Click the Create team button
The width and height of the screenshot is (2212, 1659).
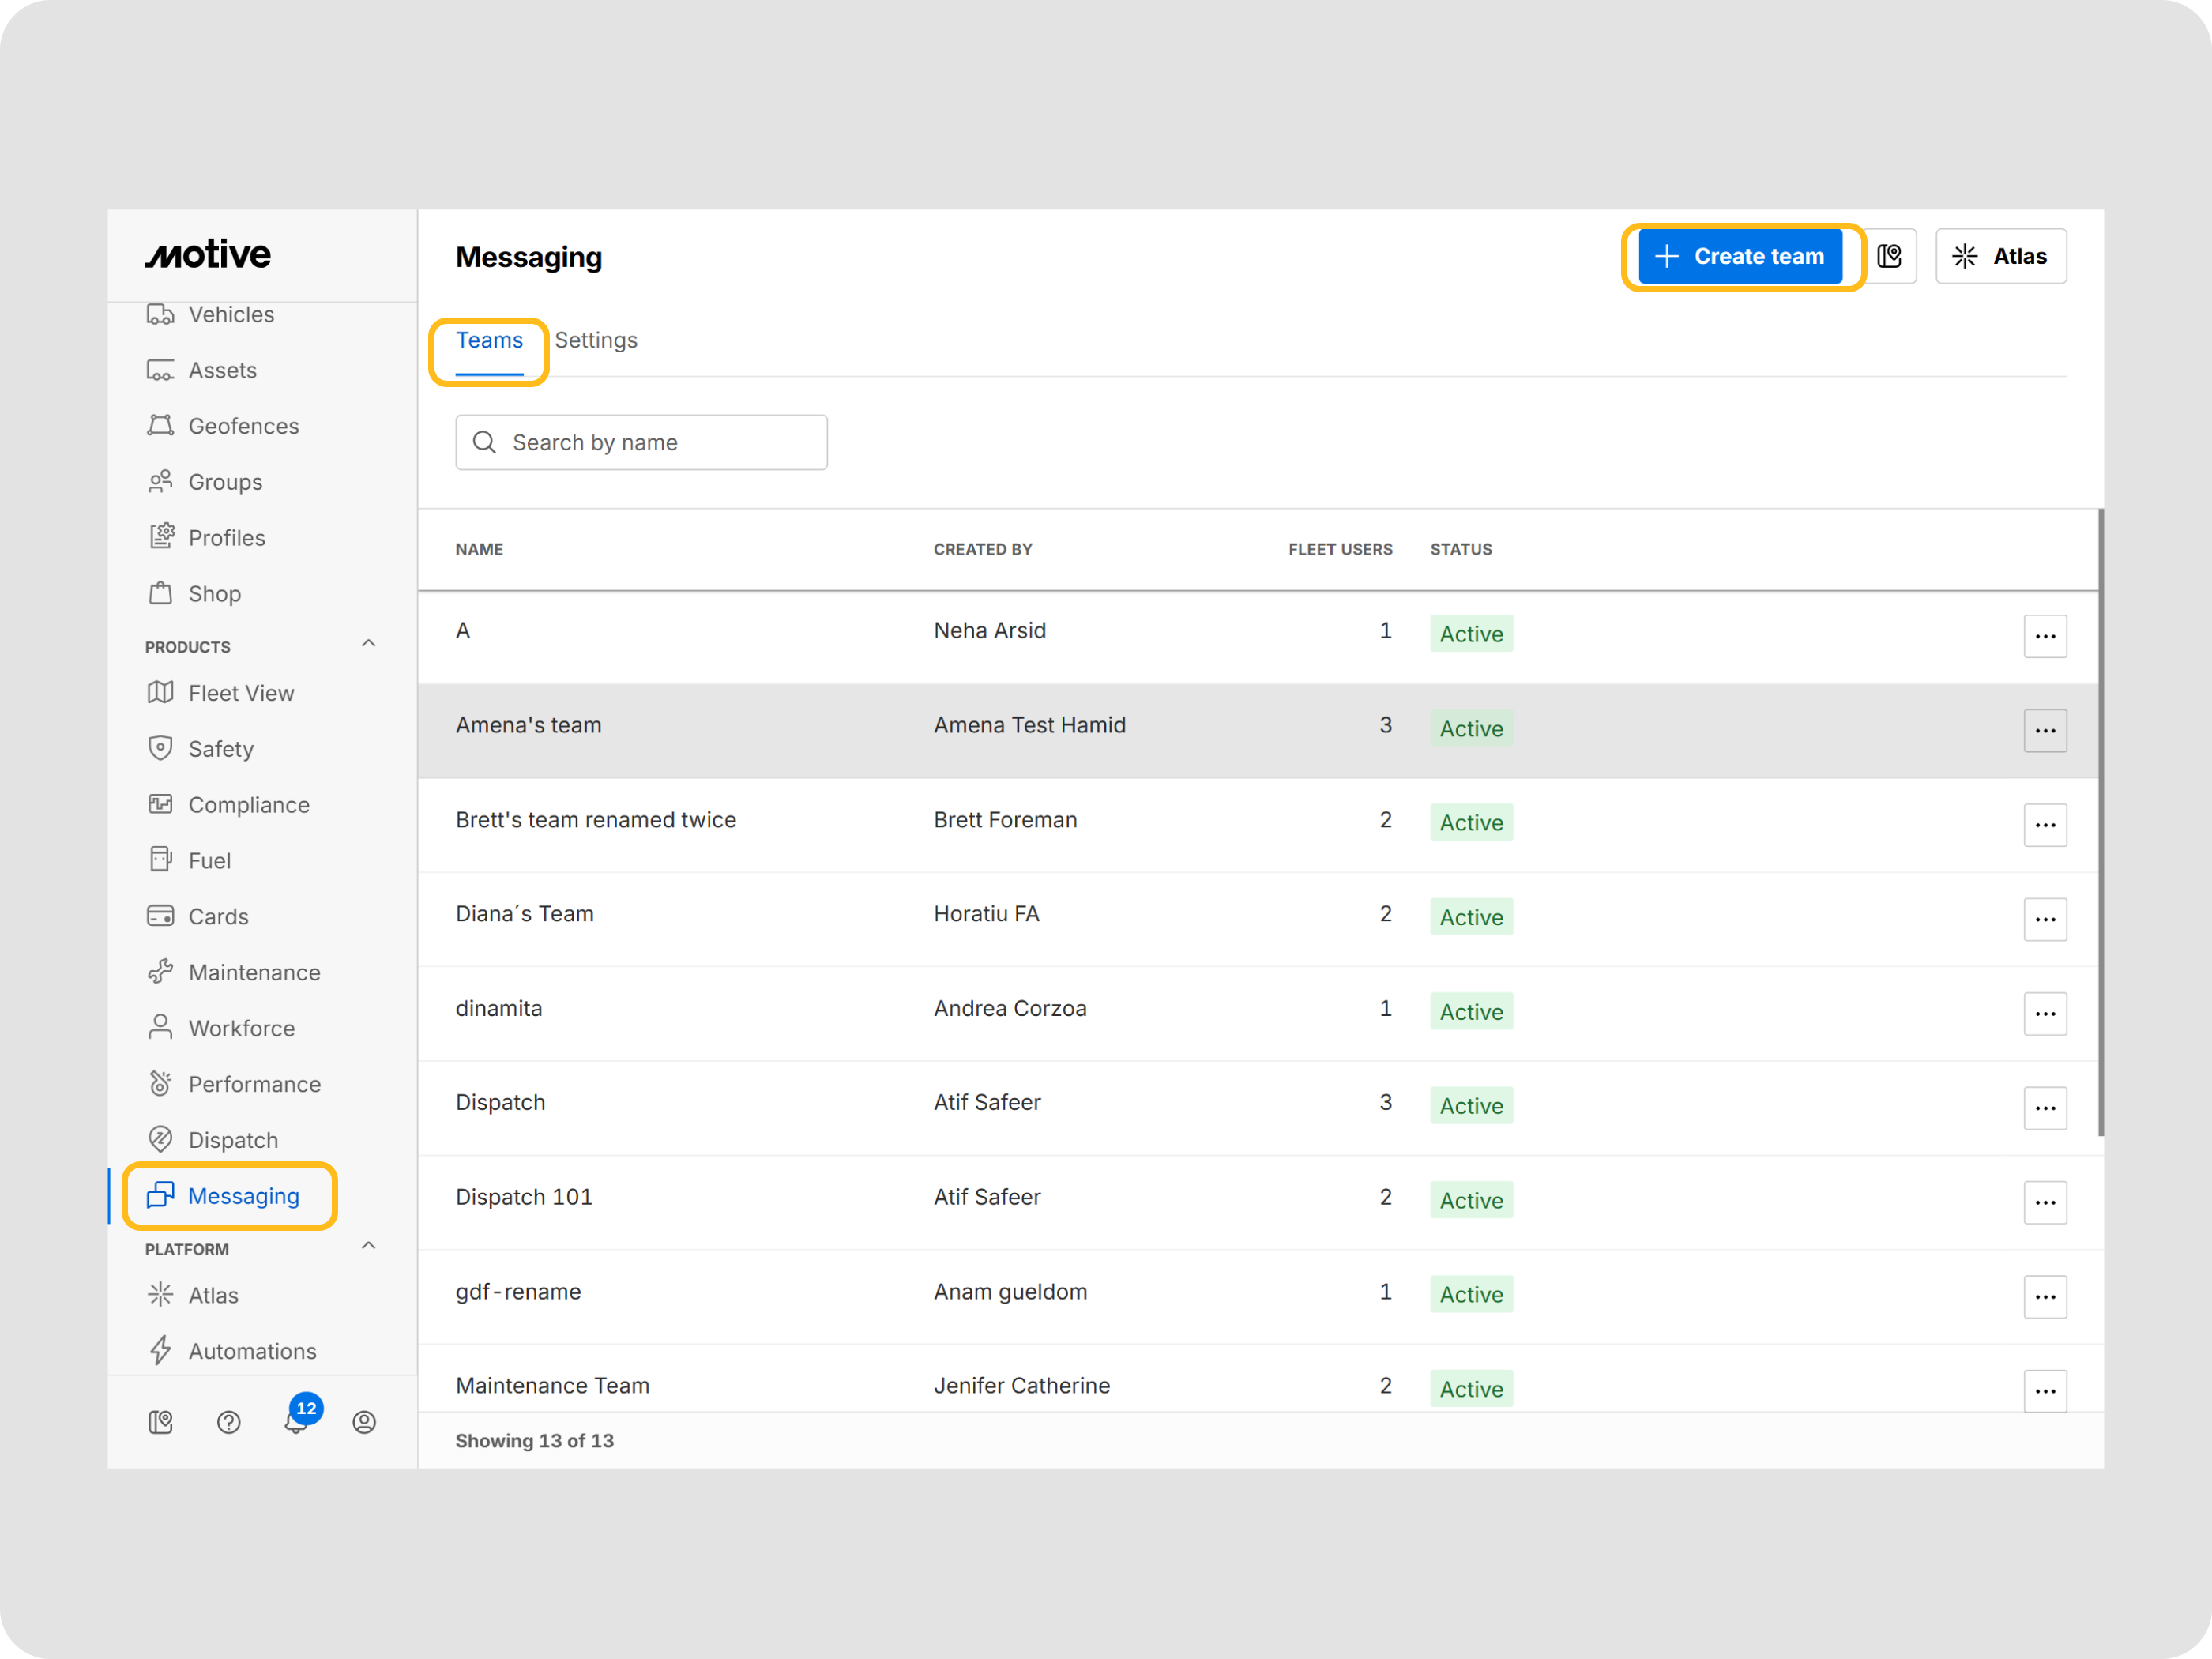pyautogui.click(x=1740, y=257)
